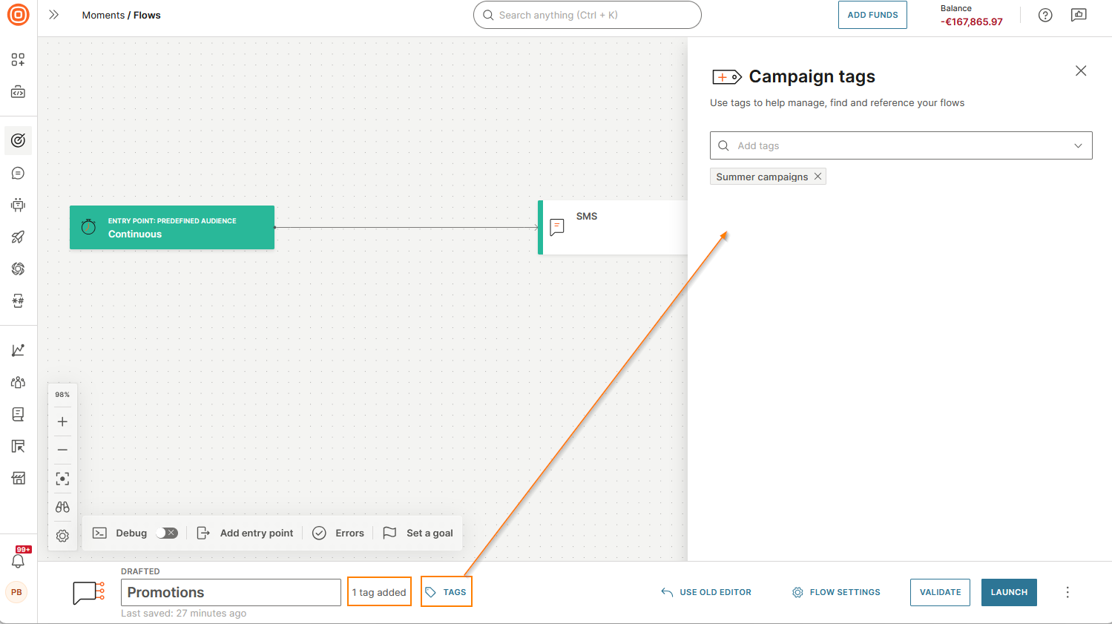Open the canvas settings gear below zoom controls
The width and height of the screenshot is (1112, 624).
point(62,535)
